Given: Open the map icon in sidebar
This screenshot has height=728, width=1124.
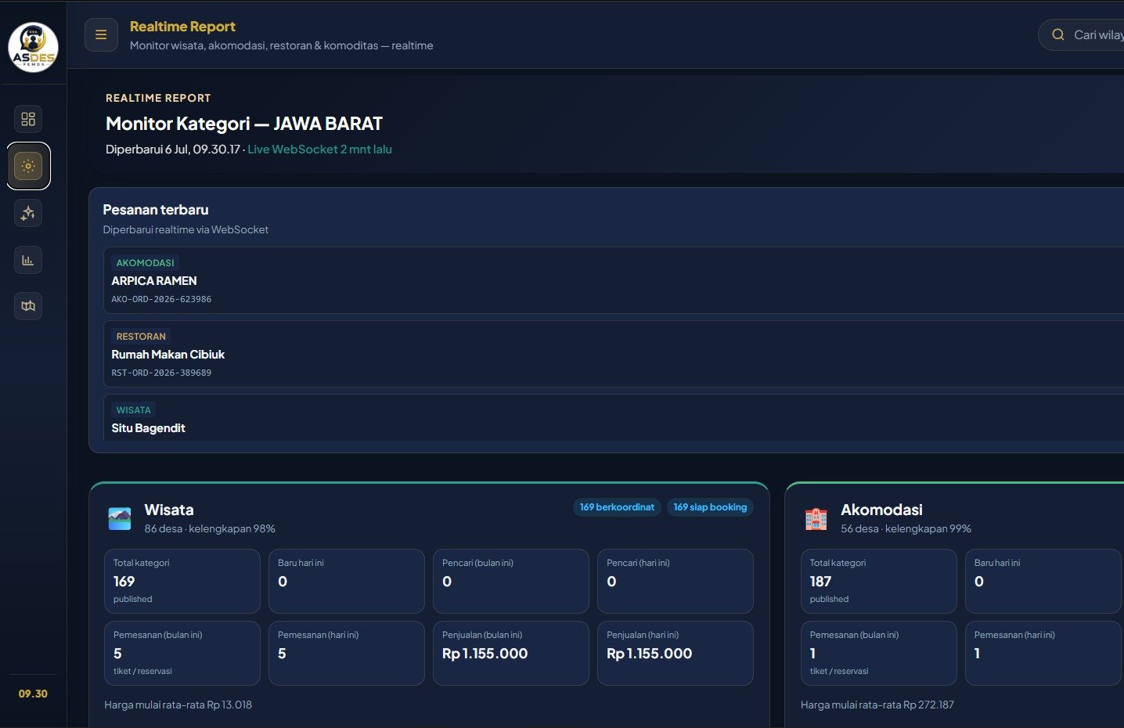Looking at the screenshot, I should point(28,306).
